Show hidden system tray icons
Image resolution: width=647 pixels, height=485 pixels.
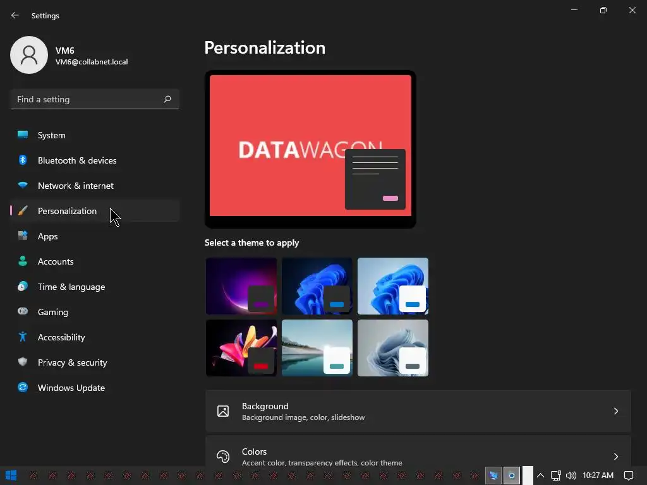[x=540, y=476]
